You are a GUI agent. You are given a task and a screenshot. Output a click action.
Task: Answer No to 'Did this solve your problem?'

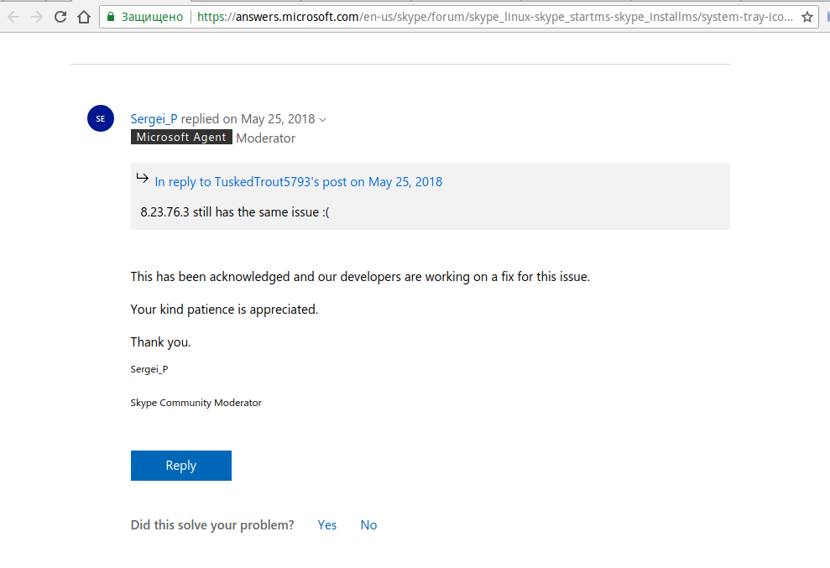368,525
